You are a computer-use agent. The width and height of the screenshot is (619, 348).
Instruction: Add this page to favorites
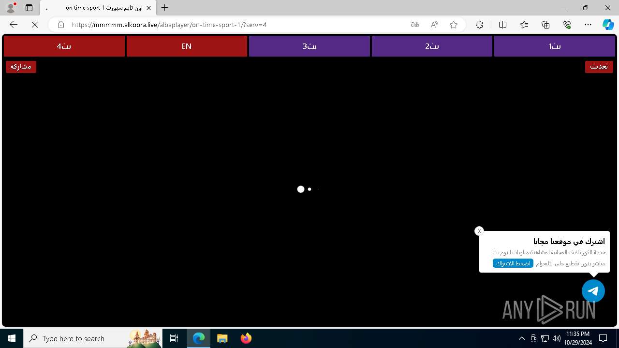point(454,25)
